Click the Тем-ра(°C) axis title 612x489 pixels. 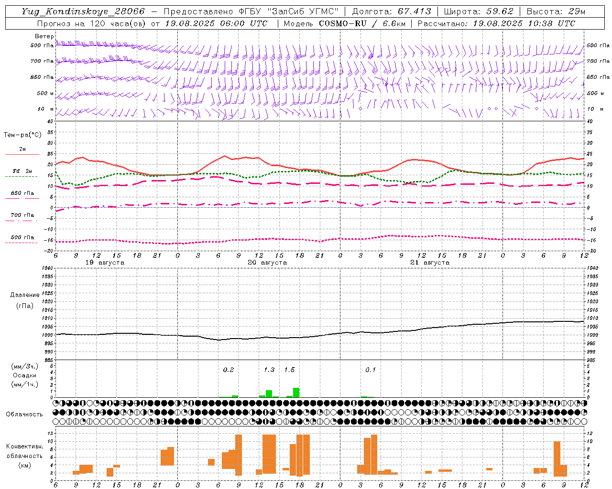(22, 135)
